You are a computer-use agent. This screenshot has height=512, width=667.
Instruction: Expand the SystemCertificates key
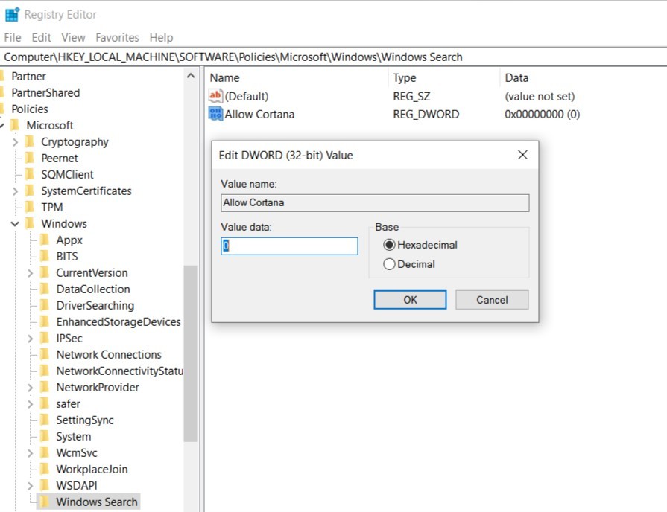coord(15,191)
